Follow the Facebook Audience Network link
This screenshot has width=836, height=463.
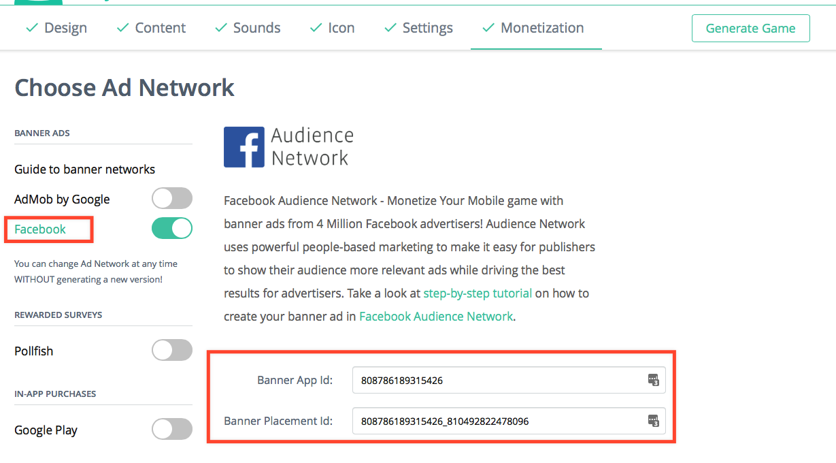coord(436,317)
